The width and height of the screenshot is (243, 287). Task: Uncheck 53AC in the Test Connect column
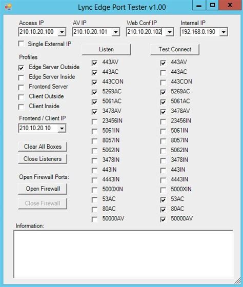(163, 200)
